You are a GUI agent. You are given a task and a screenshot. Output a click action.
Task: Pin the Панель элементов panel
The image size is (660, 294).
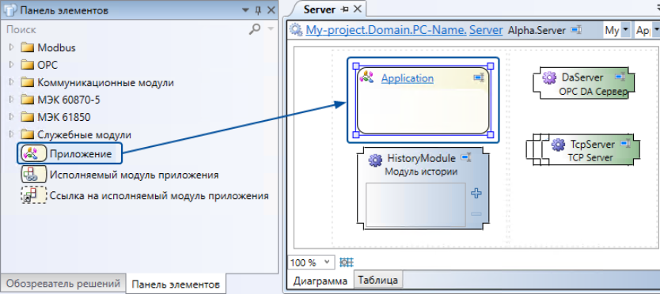pos(259,10)
